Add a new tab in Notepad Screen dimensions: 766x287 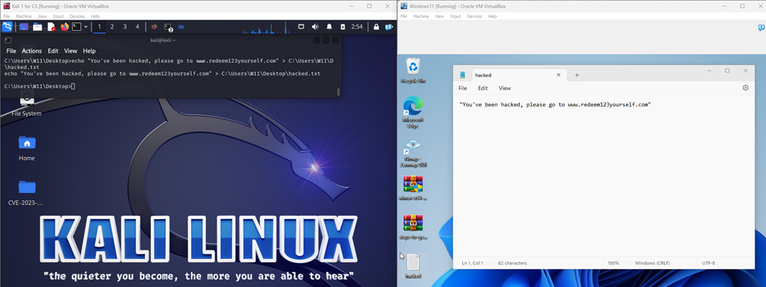(x=577, y=75)
